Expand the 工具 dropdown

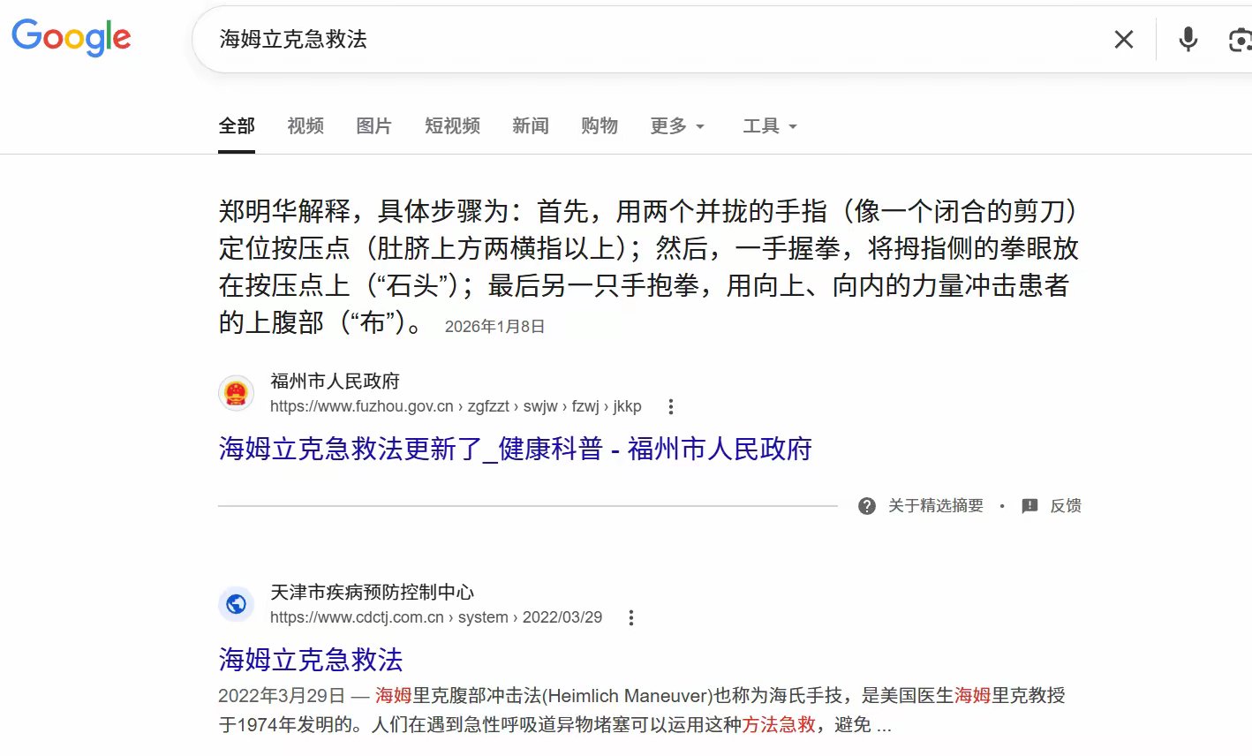click(770, 126)
